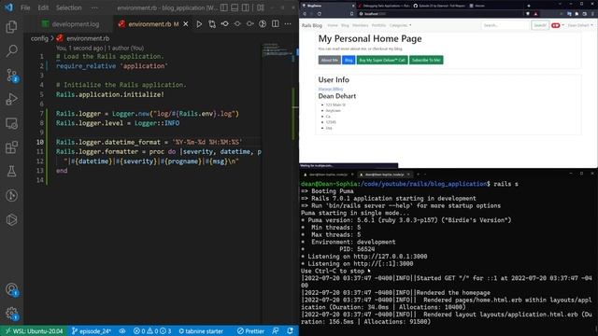Expand the Categories dropdown in navbar

coord(400,25)
